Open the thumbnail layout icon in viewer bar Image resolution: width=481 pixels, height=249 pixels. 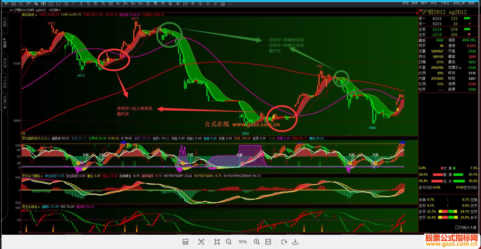(x=185, y=242)
